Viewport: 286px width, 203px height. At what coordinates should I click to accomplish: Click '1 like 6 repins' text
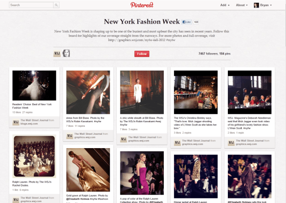[x=20, y=190]
